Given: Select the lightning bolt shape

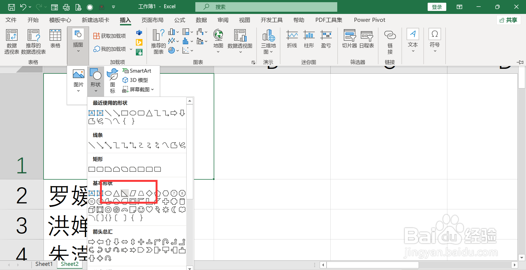Looking at the screenshot, I should click(x=158, y=210).
